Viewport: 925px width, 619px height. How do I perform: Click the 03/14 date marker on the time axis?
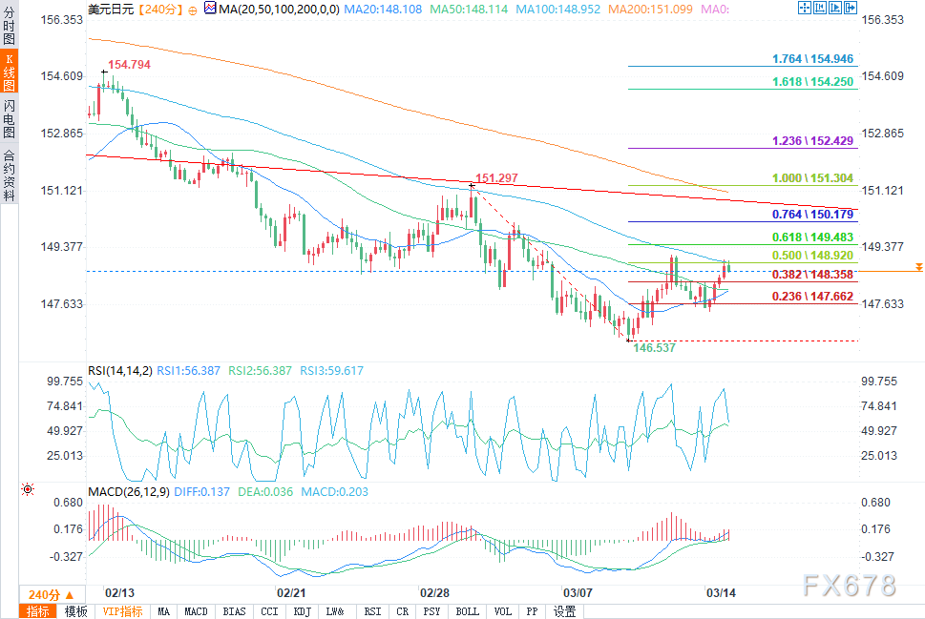click(x=721, y=593)
